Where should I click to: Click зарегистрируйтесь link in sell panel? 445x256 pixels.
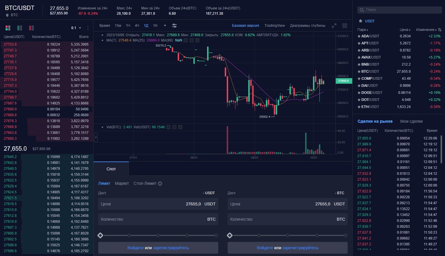[x=300, y=248]
